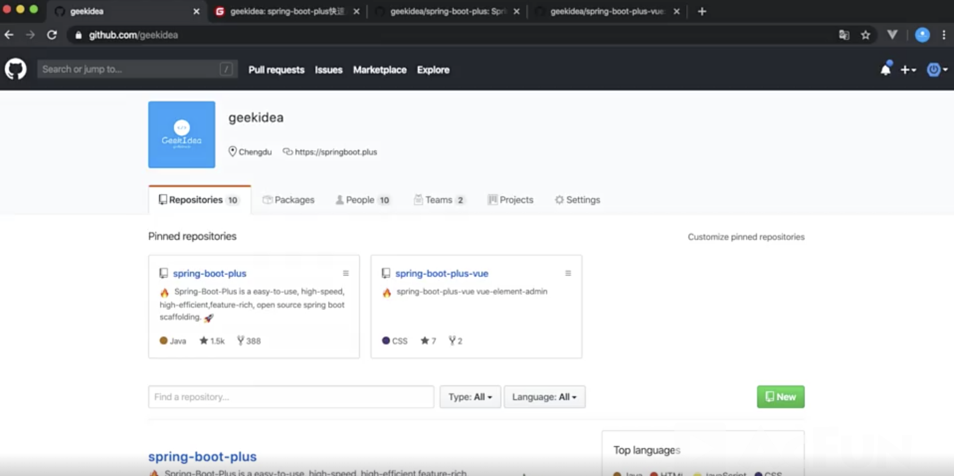Open a new browser tab
954x476 pixels.
coord(702,11)
